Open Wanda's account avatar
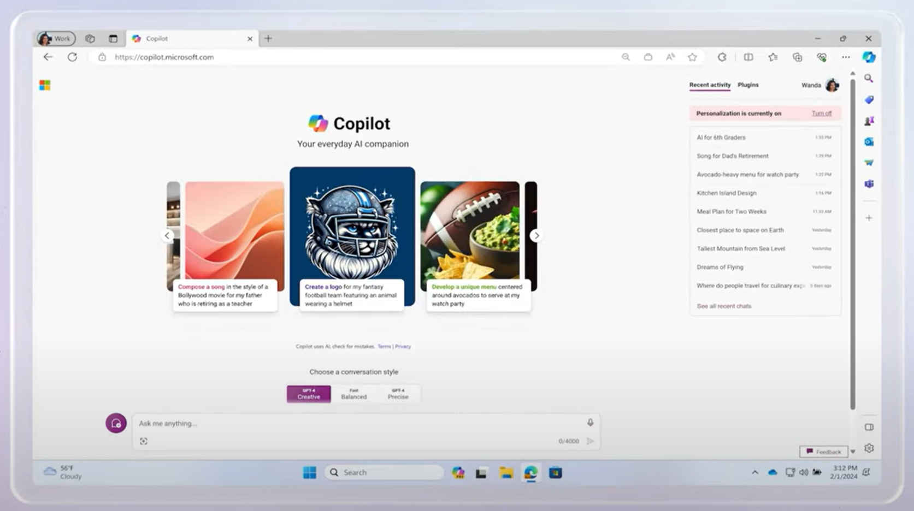914x511 pixels. (x=832, y=85)
